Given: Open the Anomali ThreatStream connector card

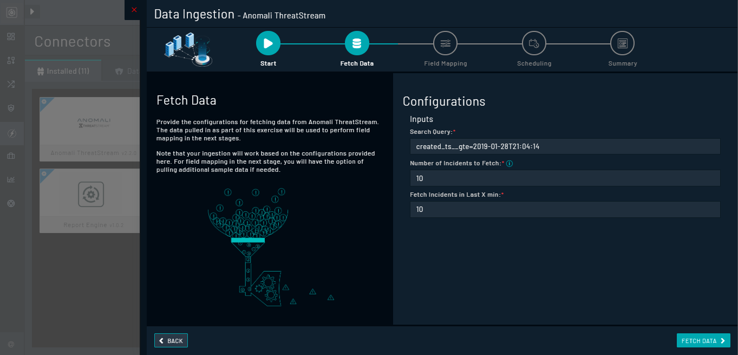Looking at the screenshot, I should click(89, 129).
